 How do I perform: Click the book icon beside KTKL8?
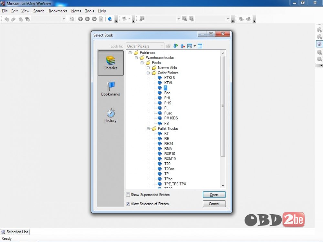160,78
